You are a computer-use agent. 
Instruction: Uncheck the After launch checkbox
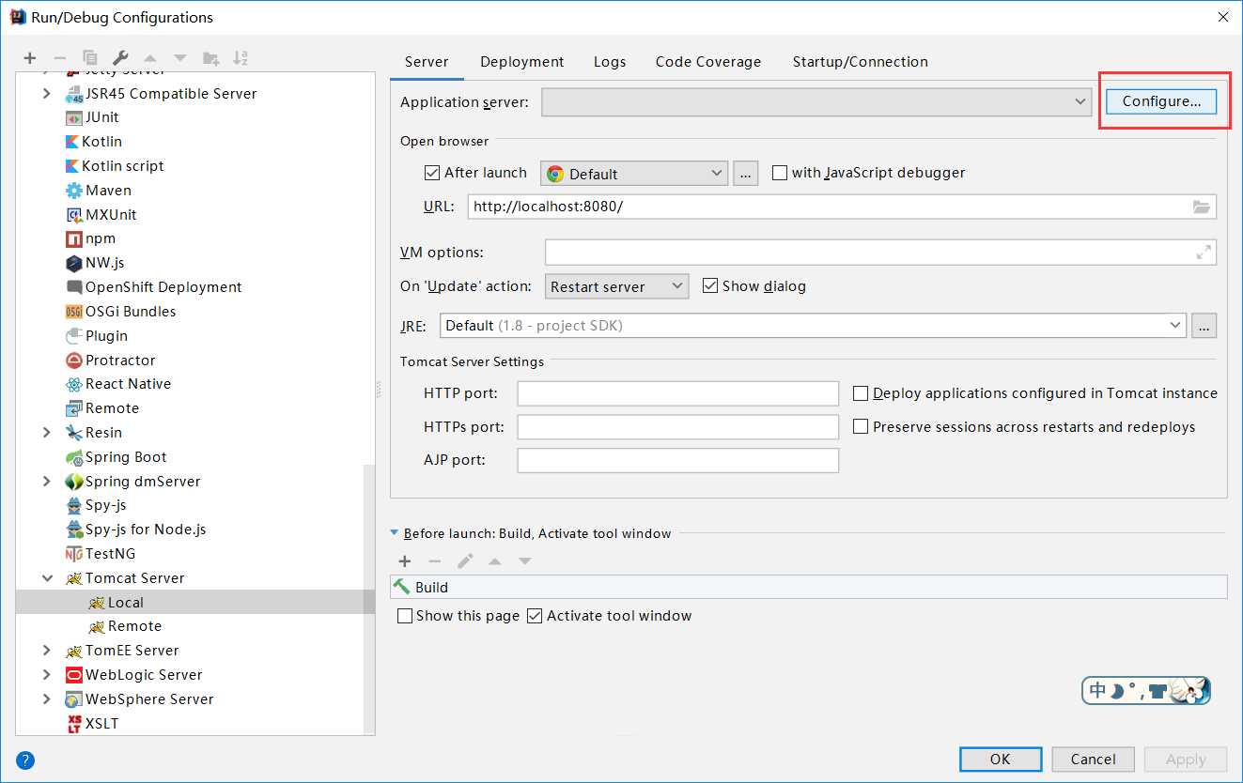click(432, 173)
